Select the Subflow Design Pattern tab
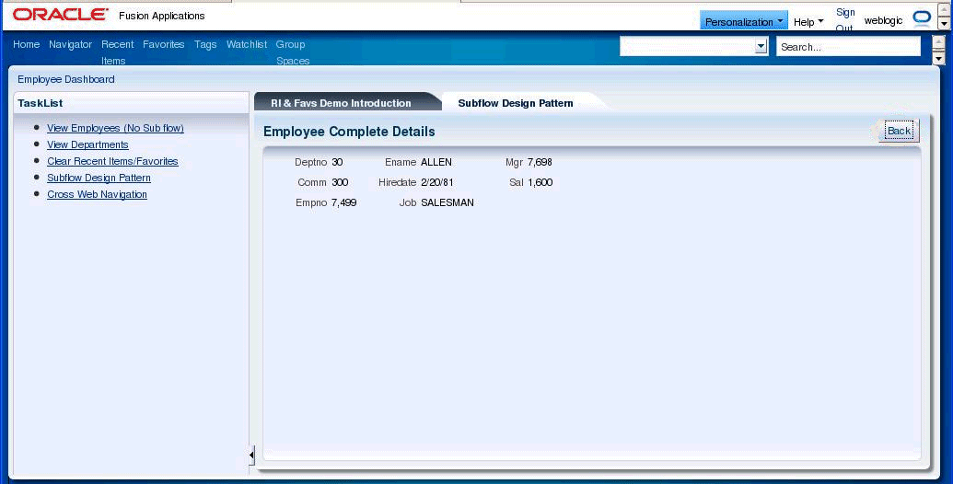The width and height of the screenshot is (953, 484). 516,103
